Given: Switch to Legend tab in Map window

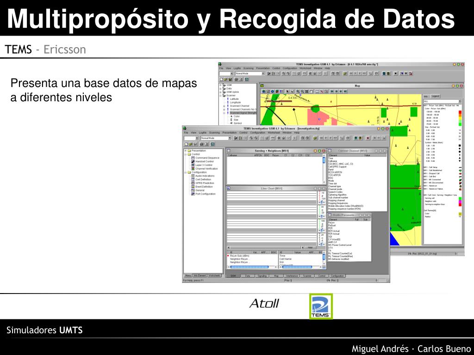Looking at the screenshot, I should click(435, 96).
